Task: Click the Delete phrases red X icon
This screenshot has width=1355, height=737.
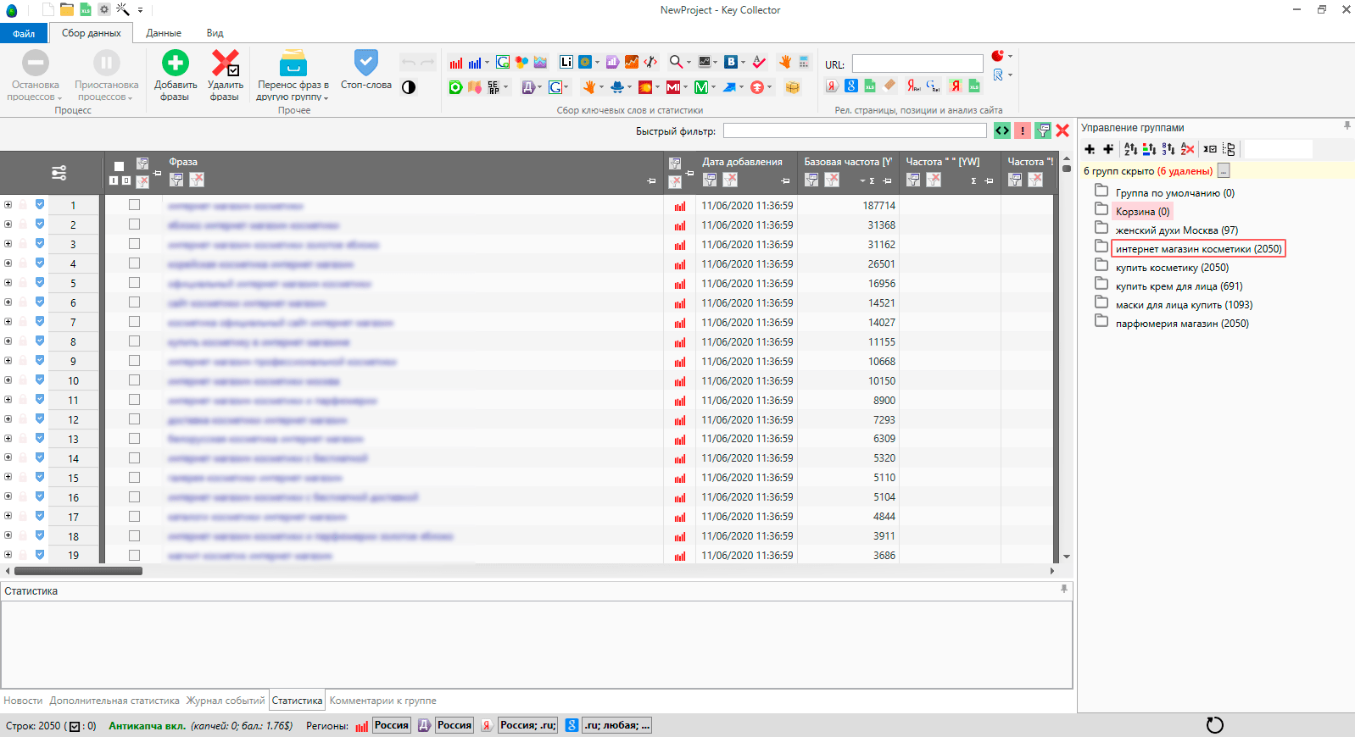Action: click(x=225, y=63)
